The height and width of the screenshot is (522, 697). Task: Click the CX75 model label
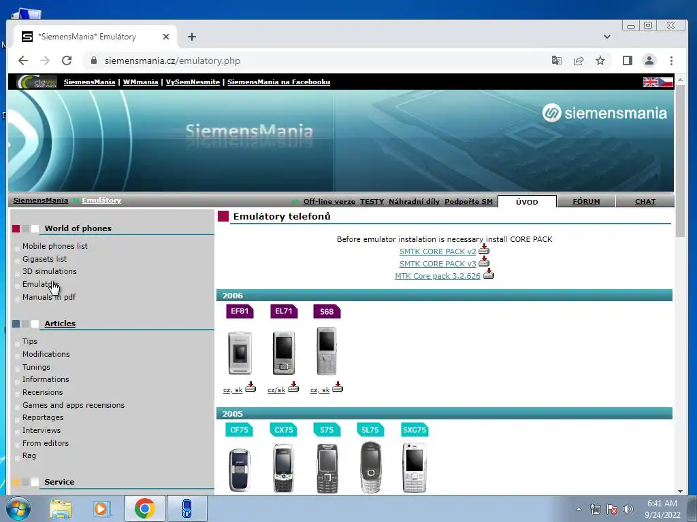(x=284, y=430)
